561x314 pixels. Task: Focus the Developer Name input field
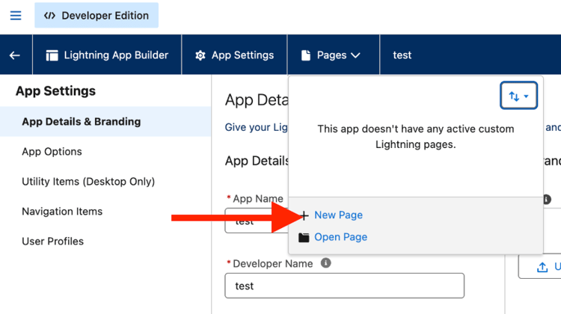pyautogui.click(x=345, y=286)
